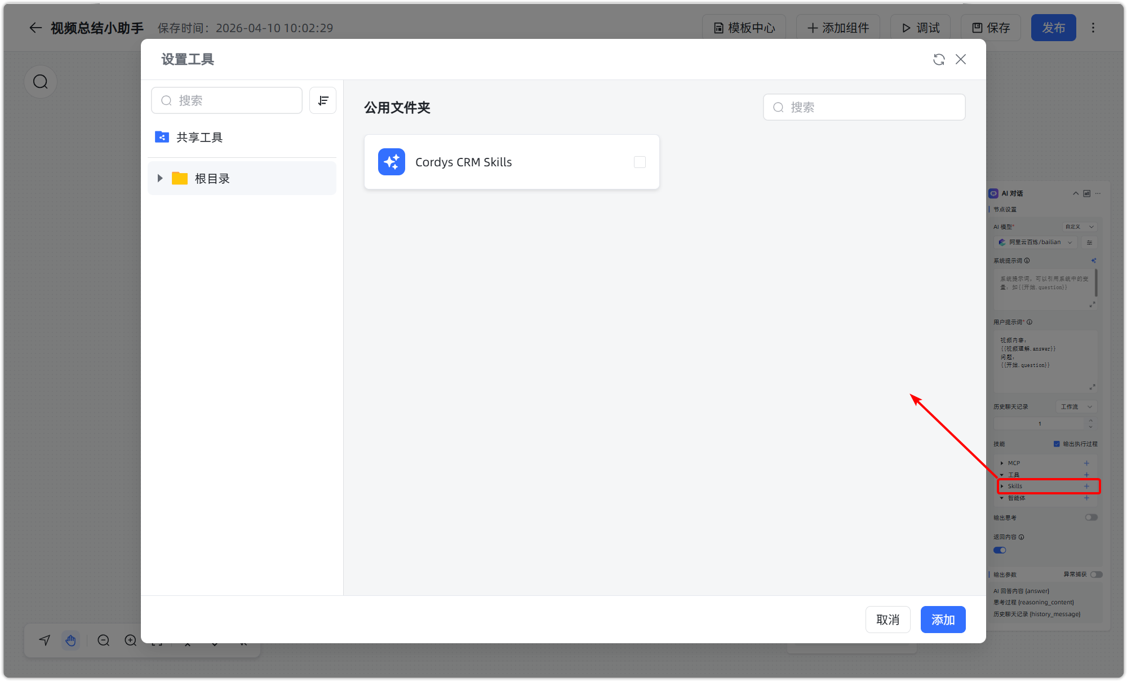The image size is (1127, 681).
Task: Click the plus icon on the MCP row
Action: pos(1086,463)
